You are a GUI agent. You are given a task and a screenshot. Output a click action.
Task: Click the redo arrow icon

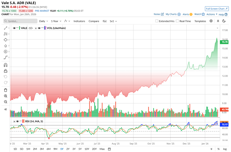tap(6, 83)
